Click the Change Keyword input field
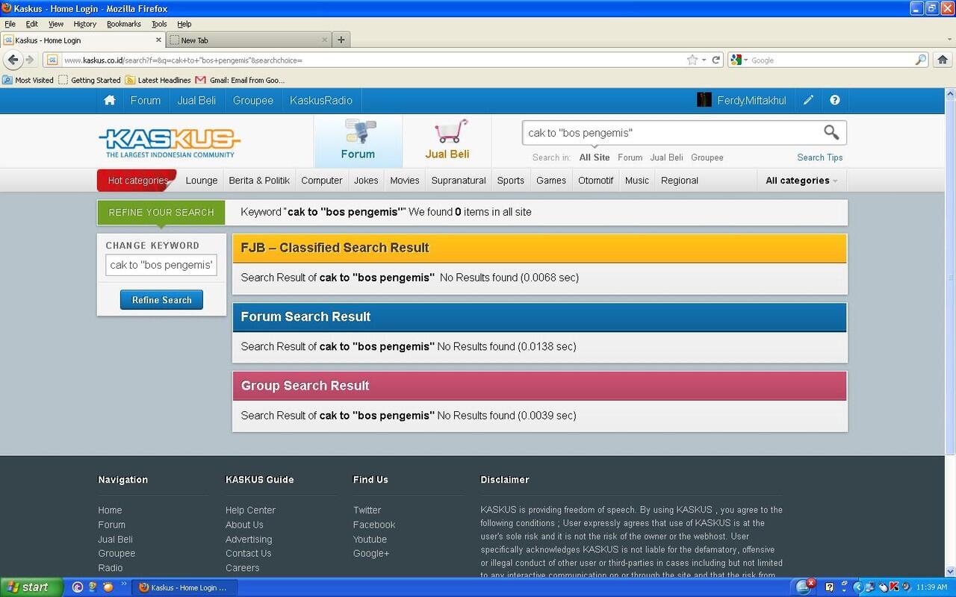The width and height of the screenshot is (956, 597). pos(161,265)
